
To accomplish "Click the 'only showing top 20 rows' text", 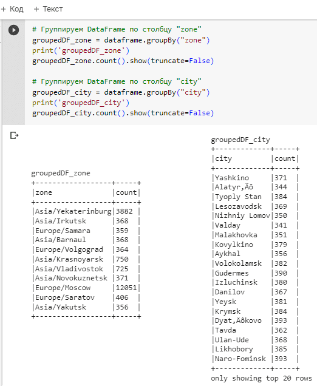I will 261,378.
